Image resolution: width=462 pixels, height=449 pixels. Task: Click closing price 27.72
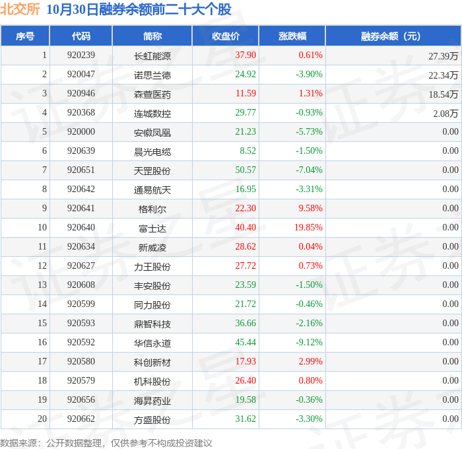[x=246, y=266]
